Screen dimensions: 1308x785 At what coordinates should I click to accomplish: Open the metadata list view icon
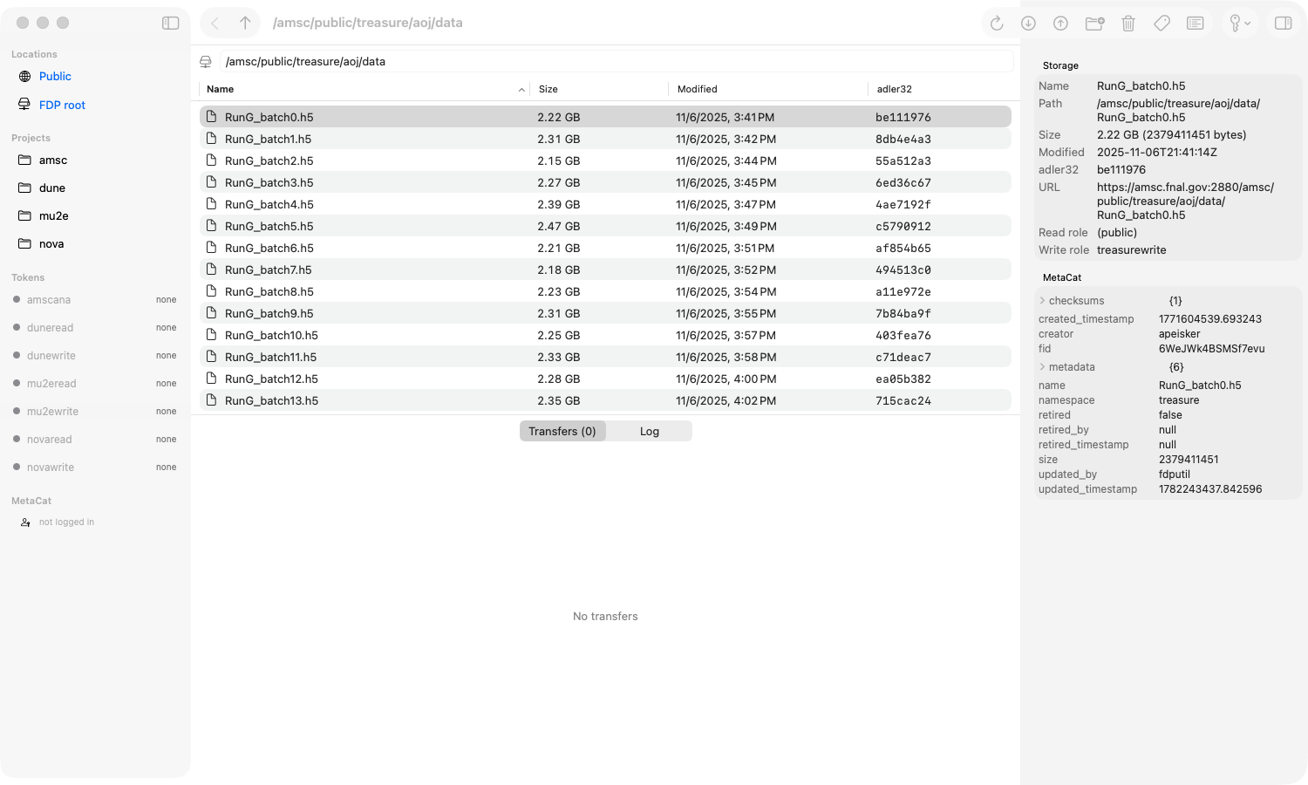[1196, 24]
